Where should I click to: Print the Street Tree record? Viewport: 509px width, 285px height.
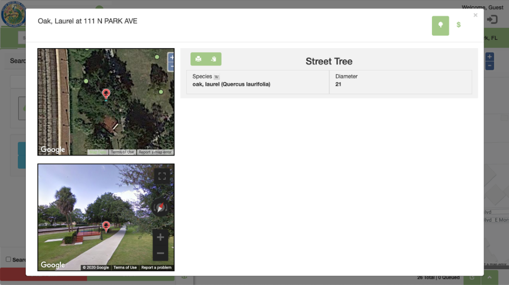tap(198, 59)
